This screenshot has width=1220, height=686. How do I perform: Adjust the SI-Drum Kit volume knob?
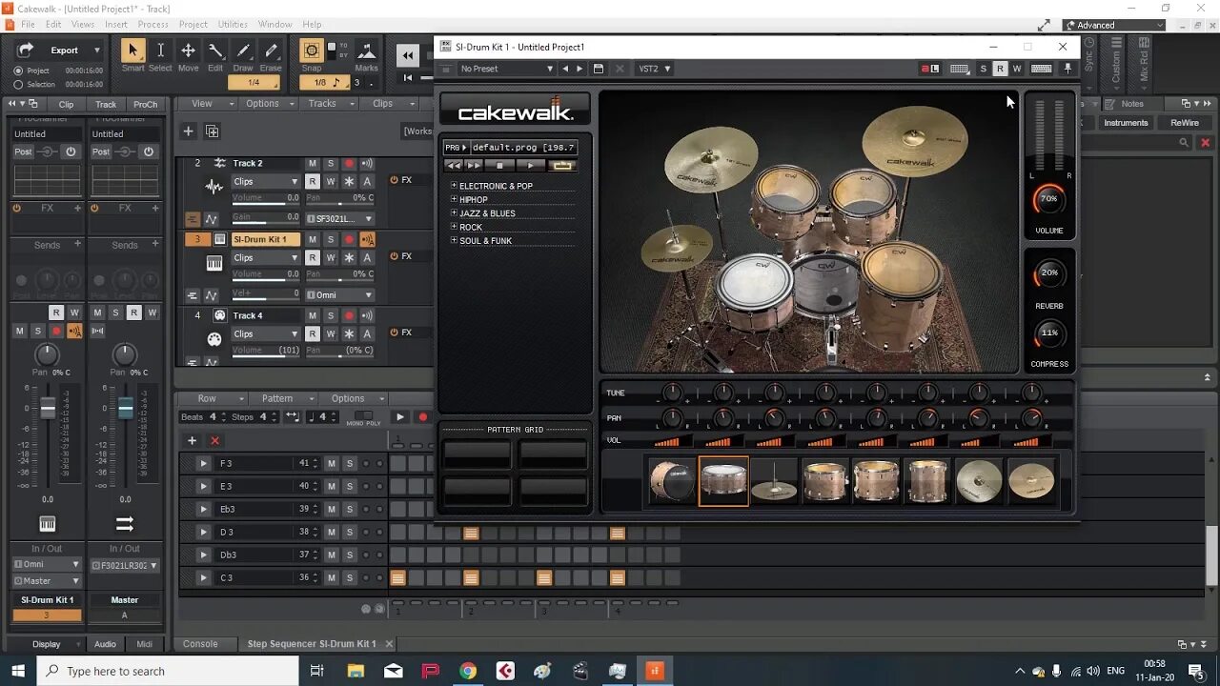[1048, 199]
